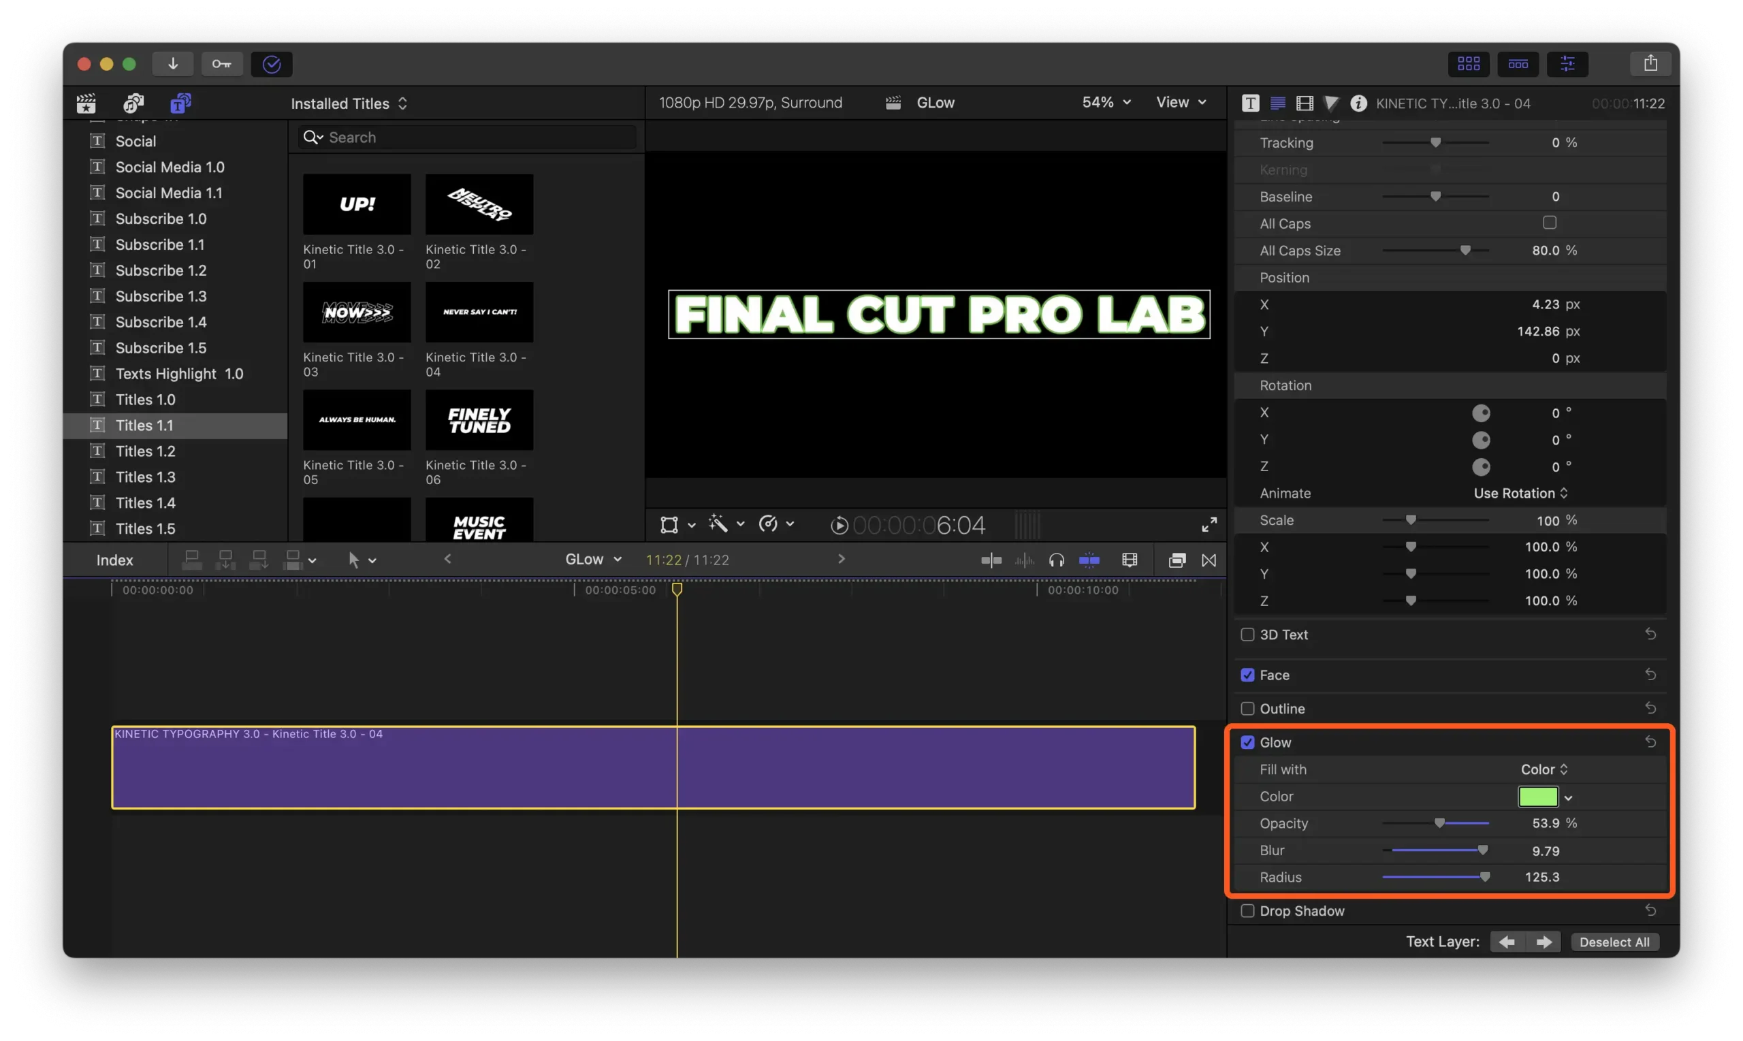Toggle snapping icon in timeline toolbar
This screenshot has width=1743, height=1041.
point(1089,560)
